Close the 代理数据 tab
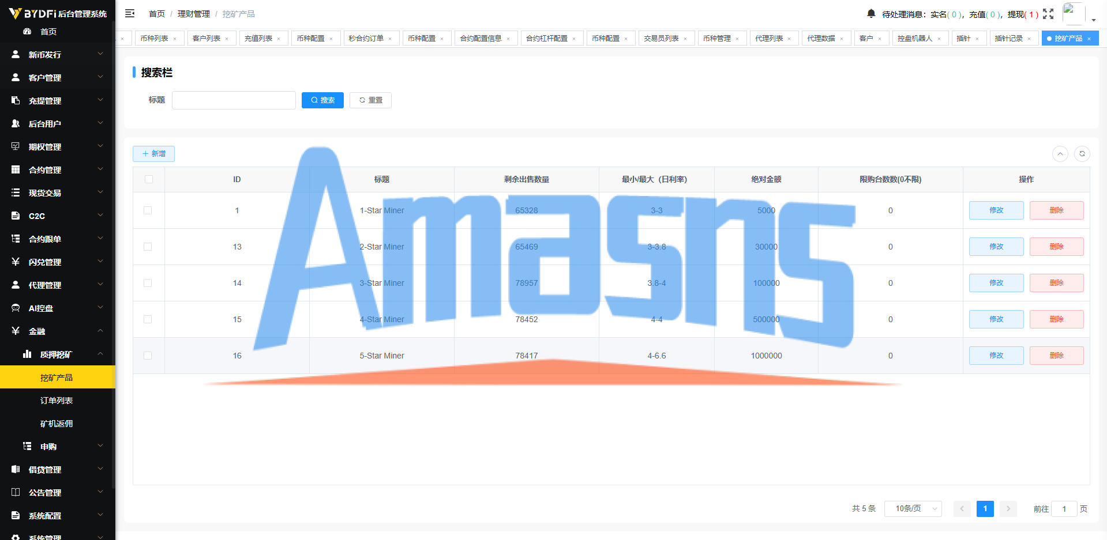 pos(842,39)
